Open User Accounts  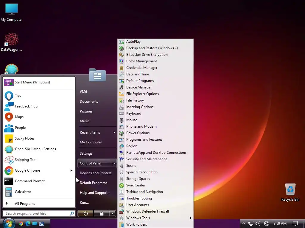pos(155,205)
